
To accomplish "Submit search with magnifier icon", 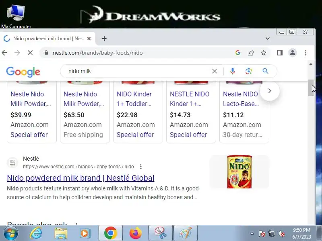I will [265, 71].
